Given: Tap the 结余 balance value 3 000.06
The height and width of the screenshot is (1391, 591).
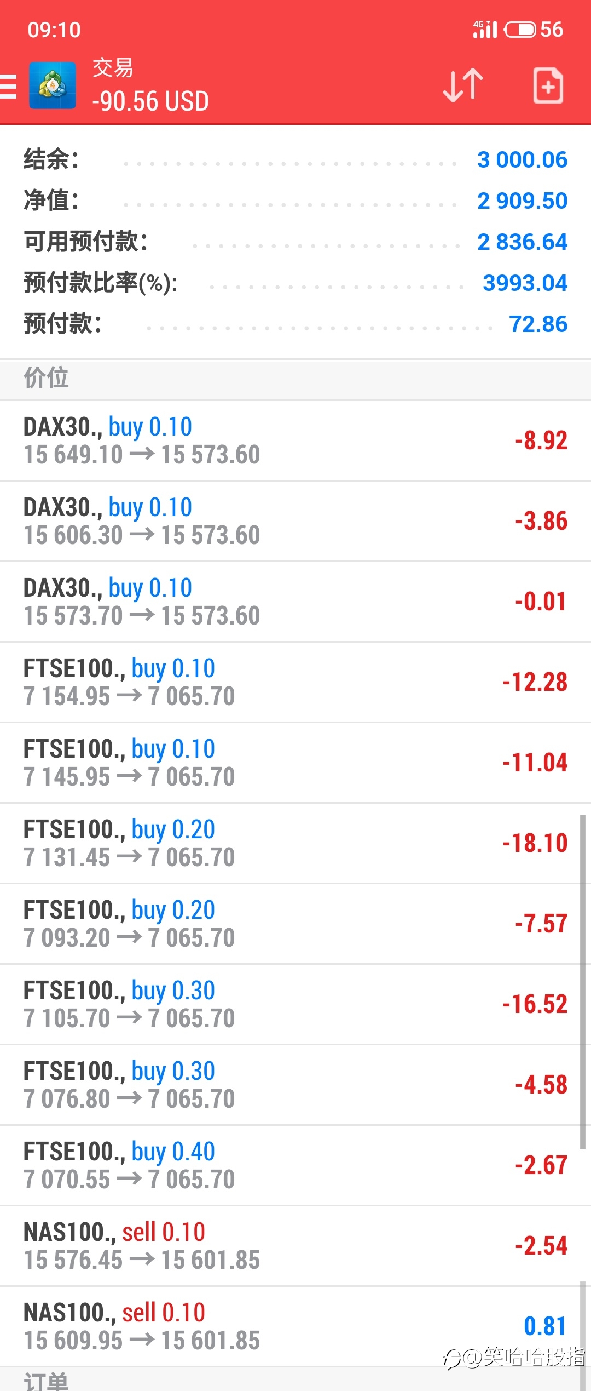Looking at the screenshot, I should tap(522, 160).
